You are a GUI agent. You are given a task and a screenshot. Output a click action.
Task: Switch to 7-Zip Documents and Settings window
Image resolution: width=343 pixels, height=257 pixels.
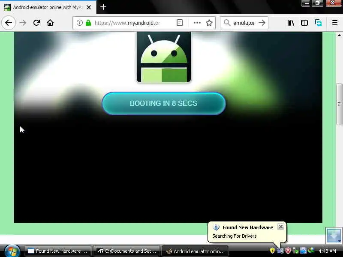(x=126, y=251)
